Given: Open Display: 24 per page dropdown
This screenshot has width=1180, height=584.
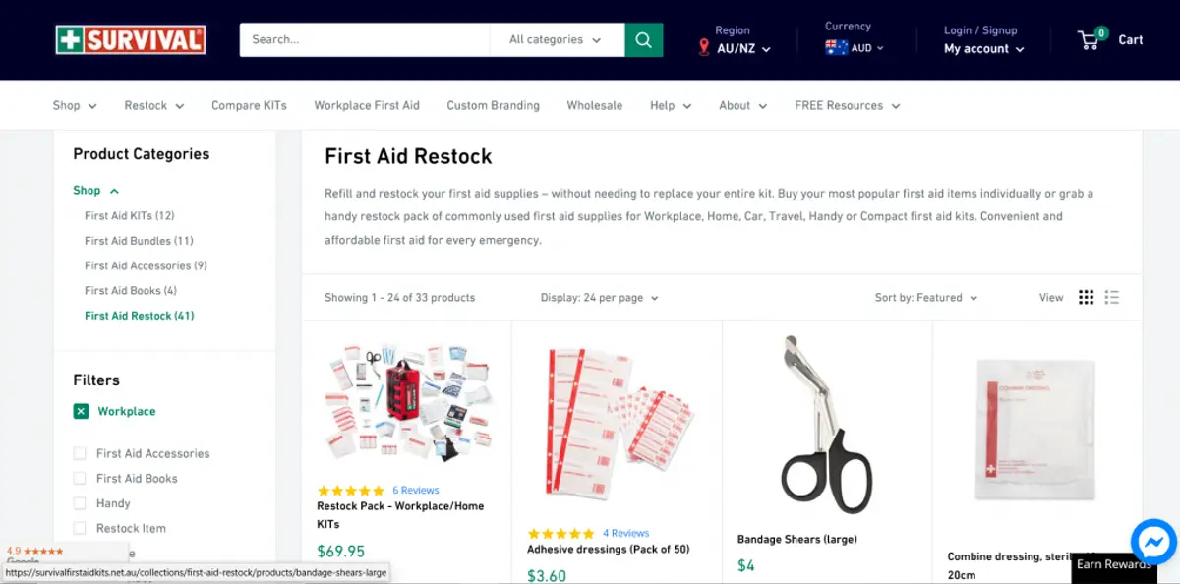Looking at the screenshot, I should click(600, 298).
